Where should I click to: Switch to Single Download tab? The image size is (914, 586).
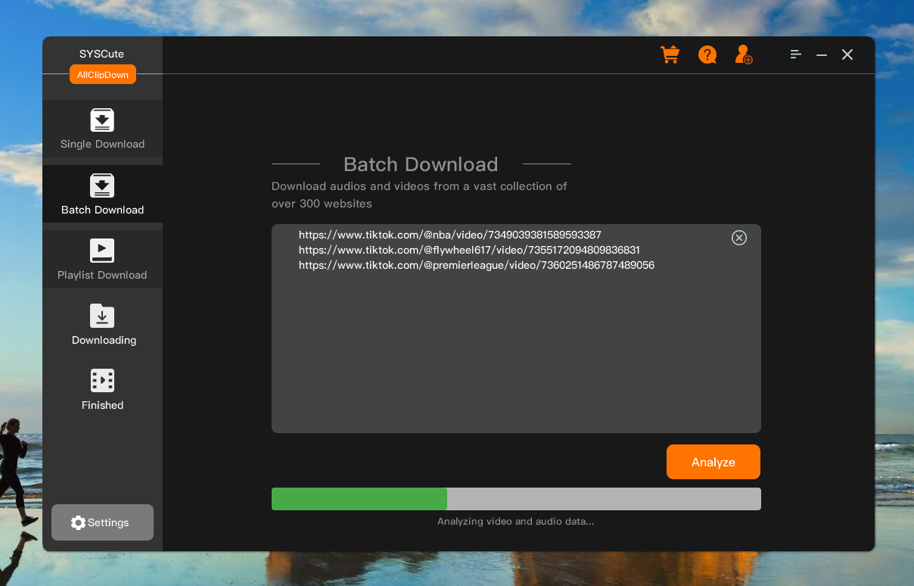102,129
